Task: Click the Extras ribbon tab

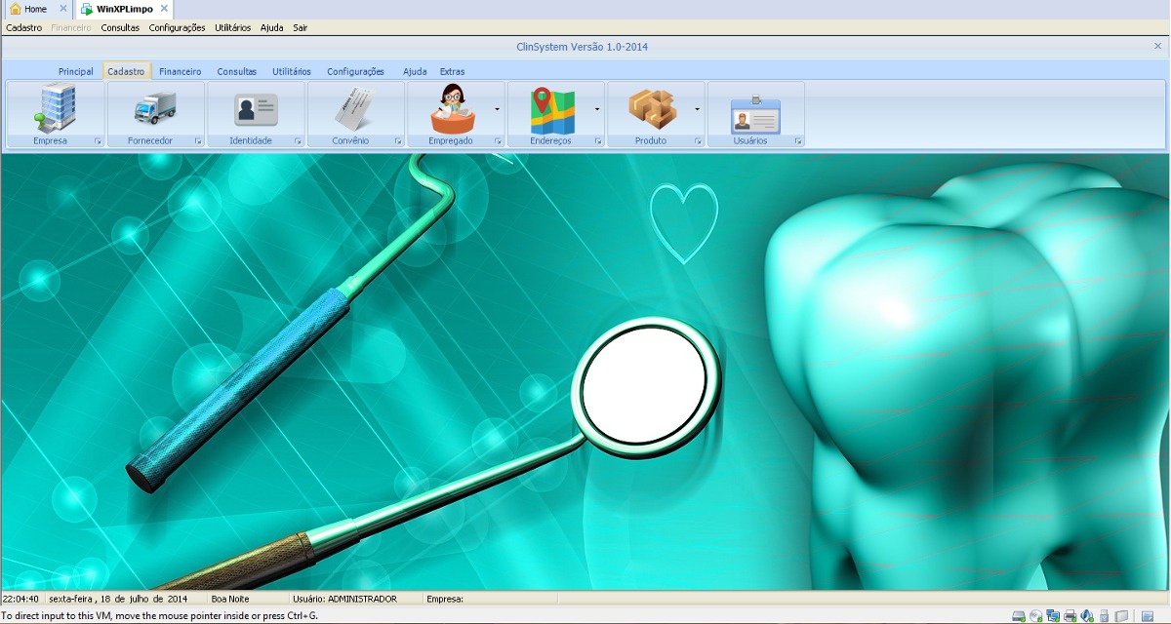Action: pos(452,71)
